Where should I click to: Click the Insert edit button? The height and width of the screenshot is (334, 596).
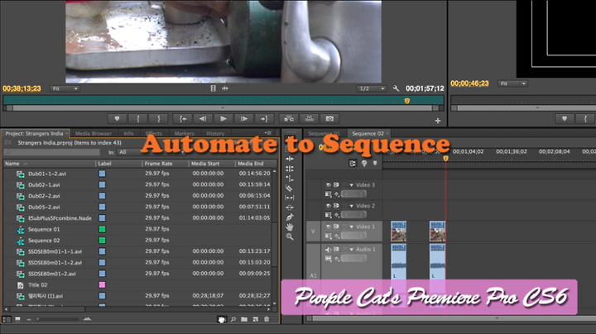289,119
